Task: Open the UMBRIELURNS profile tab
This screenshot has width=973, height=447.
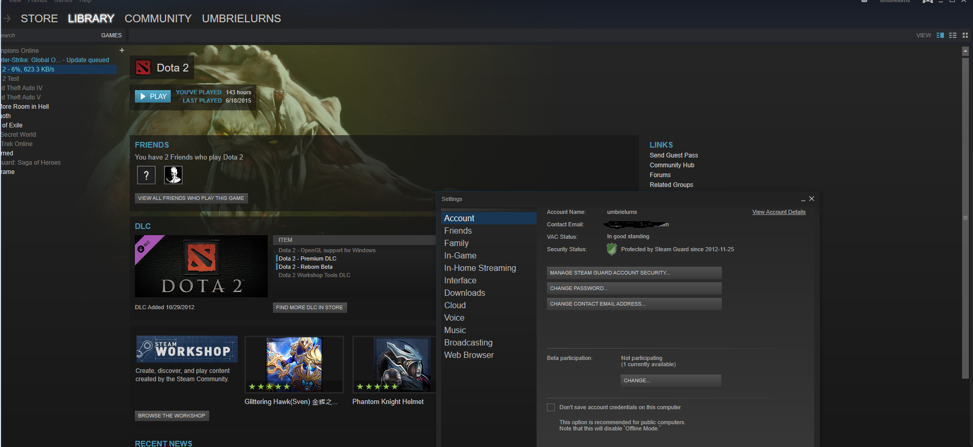Action: click(x=241, y=19)
